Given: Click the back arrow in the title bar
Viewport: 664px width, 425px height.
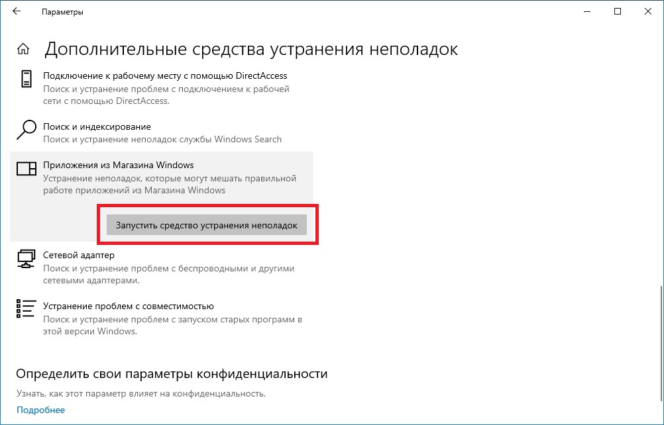Looking at the screenshot, I should tap(17, 11).
